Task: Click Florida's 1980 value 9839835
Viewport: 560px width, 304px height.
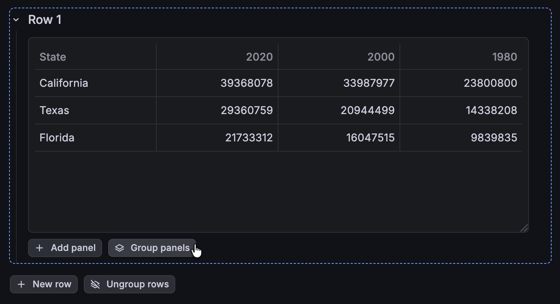Action: coord(494,138)
